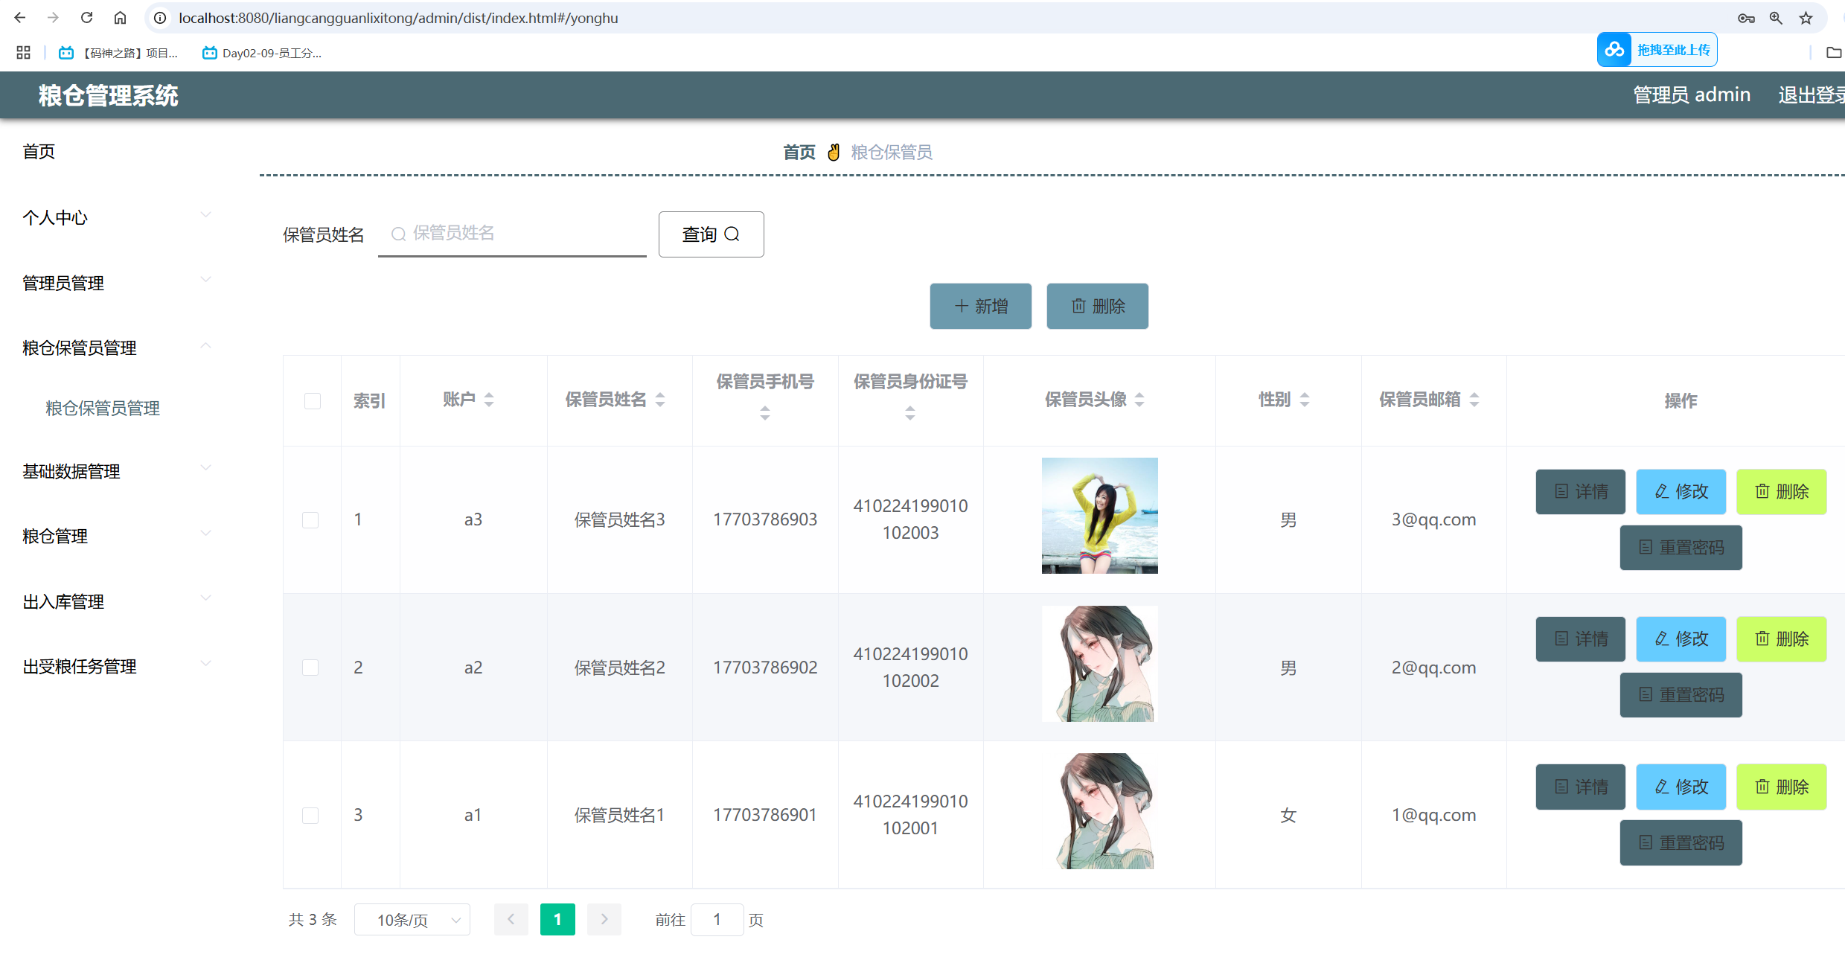Click the browser reload icon

(86, 18)
